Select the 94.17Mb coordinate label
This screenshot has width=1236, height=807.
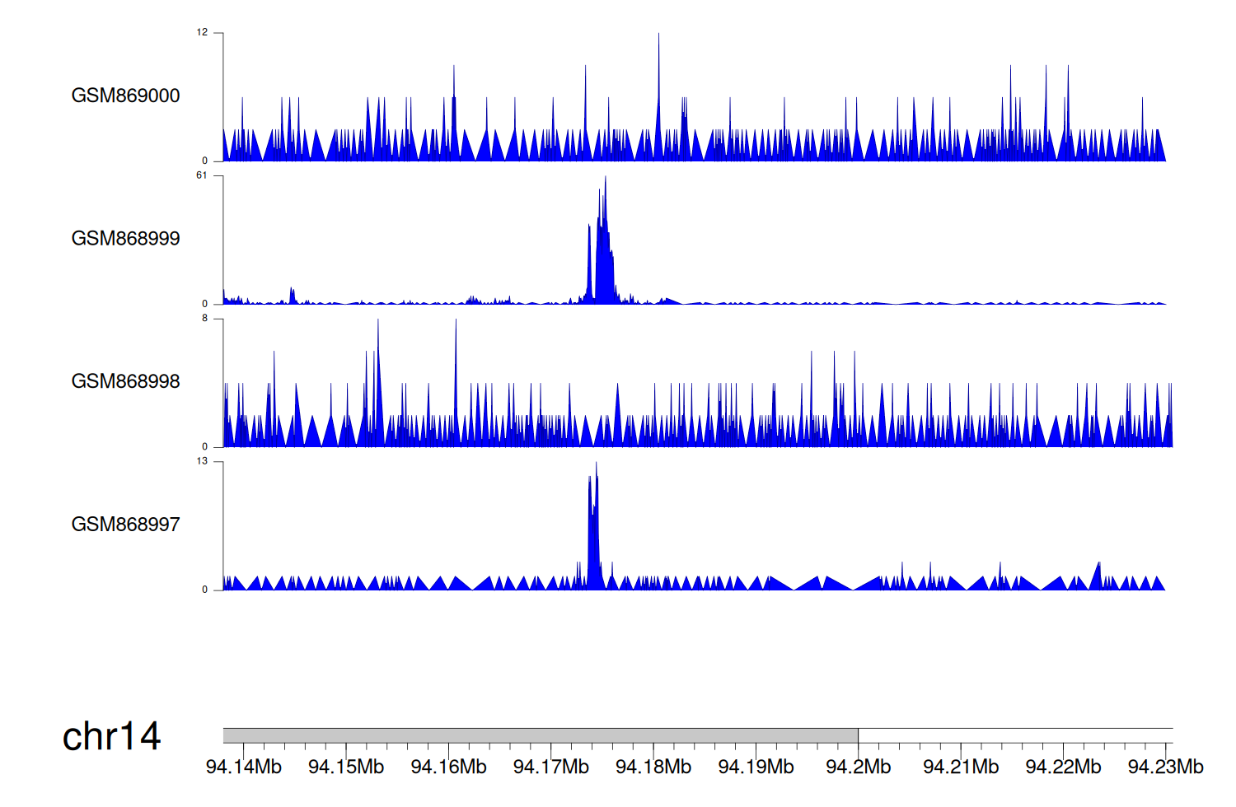pyautogui.click(x=550, y=767)
